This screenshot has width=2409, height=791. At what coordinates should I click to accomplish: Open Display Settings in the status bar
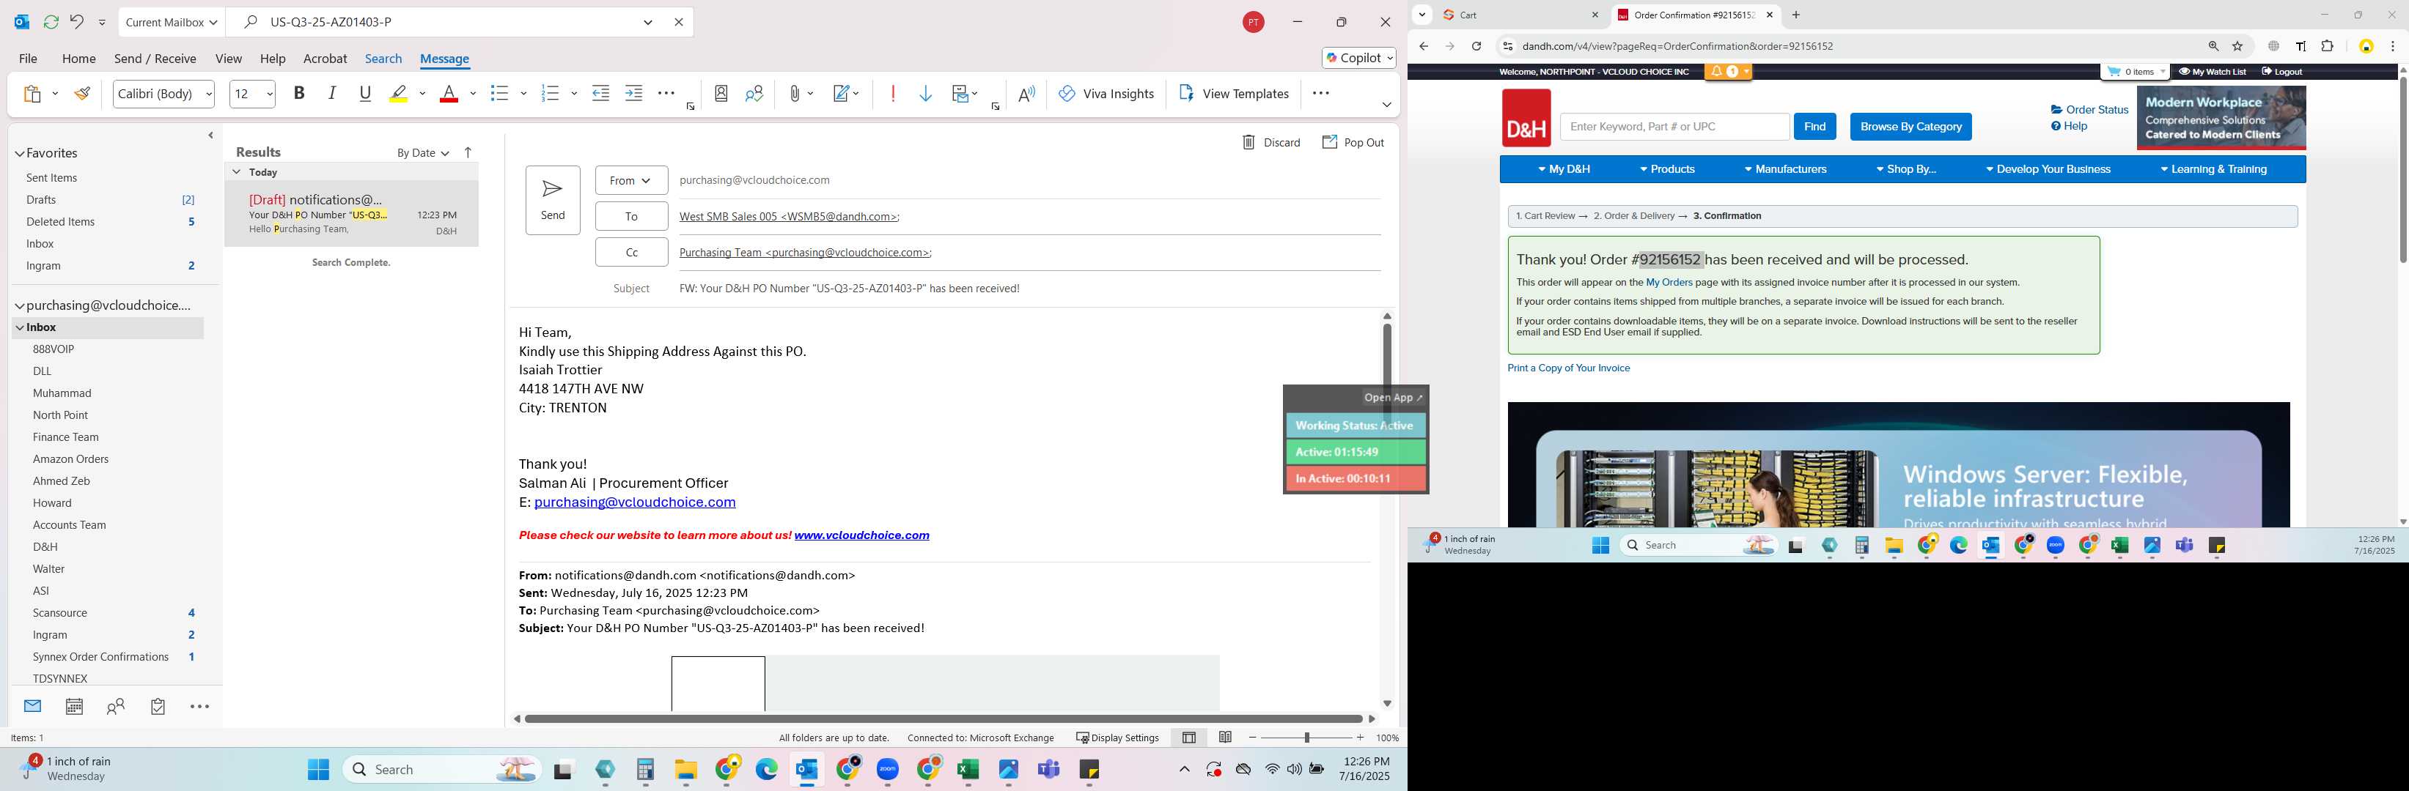coord(1117,738)
